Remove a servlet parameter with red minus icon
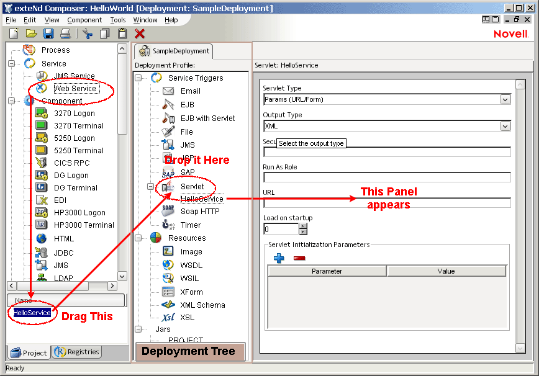The width and height of the screenshot is (539, 376). pyautogui.click(x=299, y=258)
